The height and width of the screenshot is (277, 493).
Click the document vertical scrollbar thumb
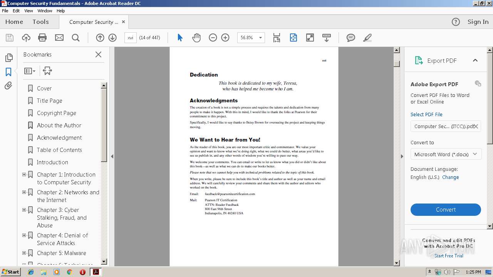tap(397, 63)
